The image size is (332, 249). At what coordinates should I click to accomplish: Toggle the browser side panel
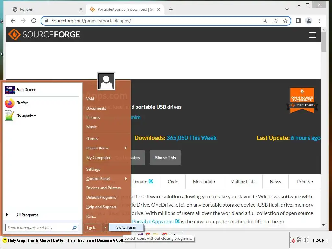(298, 21)
